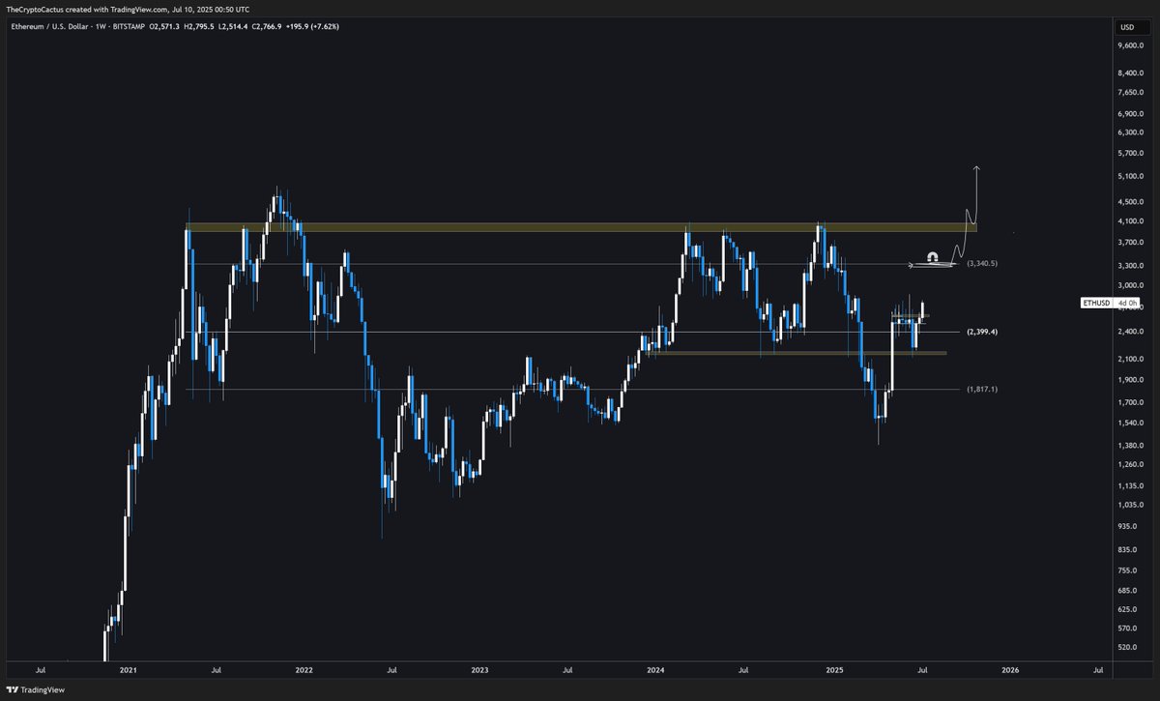Click the 2022 label on the time axis
1160x701 pixels.
304,669
